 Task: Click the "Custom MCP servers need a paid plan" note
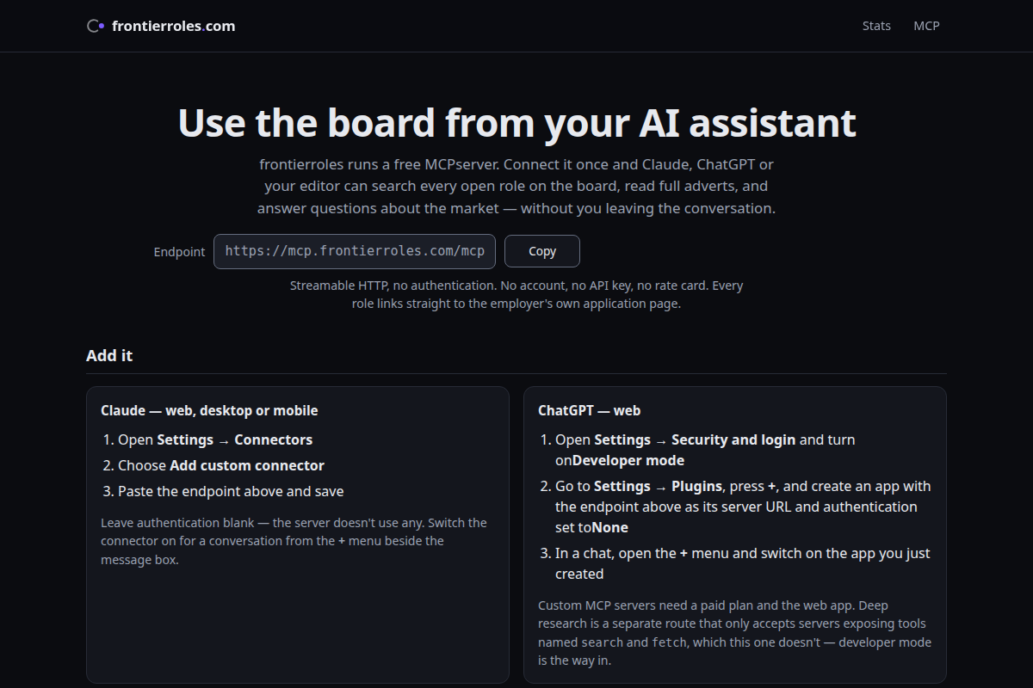coord(735,633)
